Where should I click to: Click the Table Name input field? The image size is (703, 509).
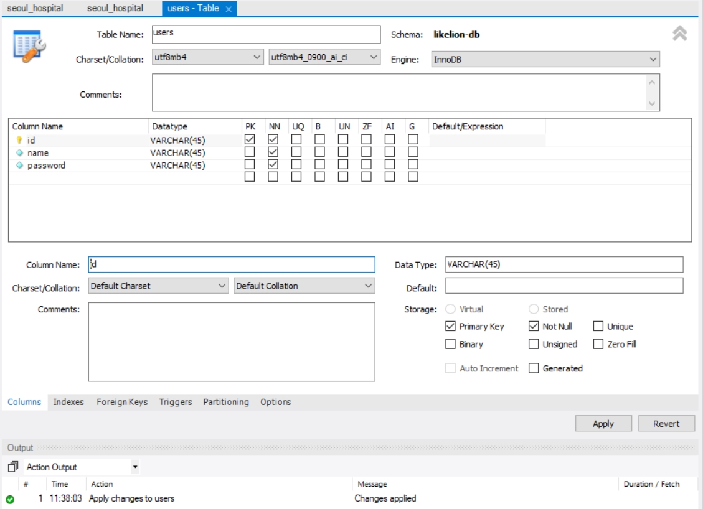266,34
